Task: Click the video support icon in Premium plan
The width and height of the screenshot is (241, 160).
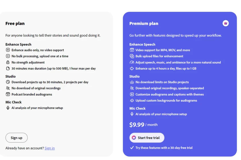Action: (x=132, y=50)
